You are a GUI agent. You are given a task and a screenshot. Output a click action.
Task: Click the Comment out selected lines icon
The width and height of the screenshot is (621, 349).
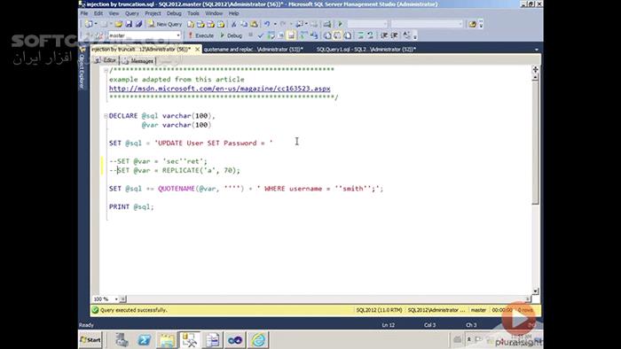point(361,35)
